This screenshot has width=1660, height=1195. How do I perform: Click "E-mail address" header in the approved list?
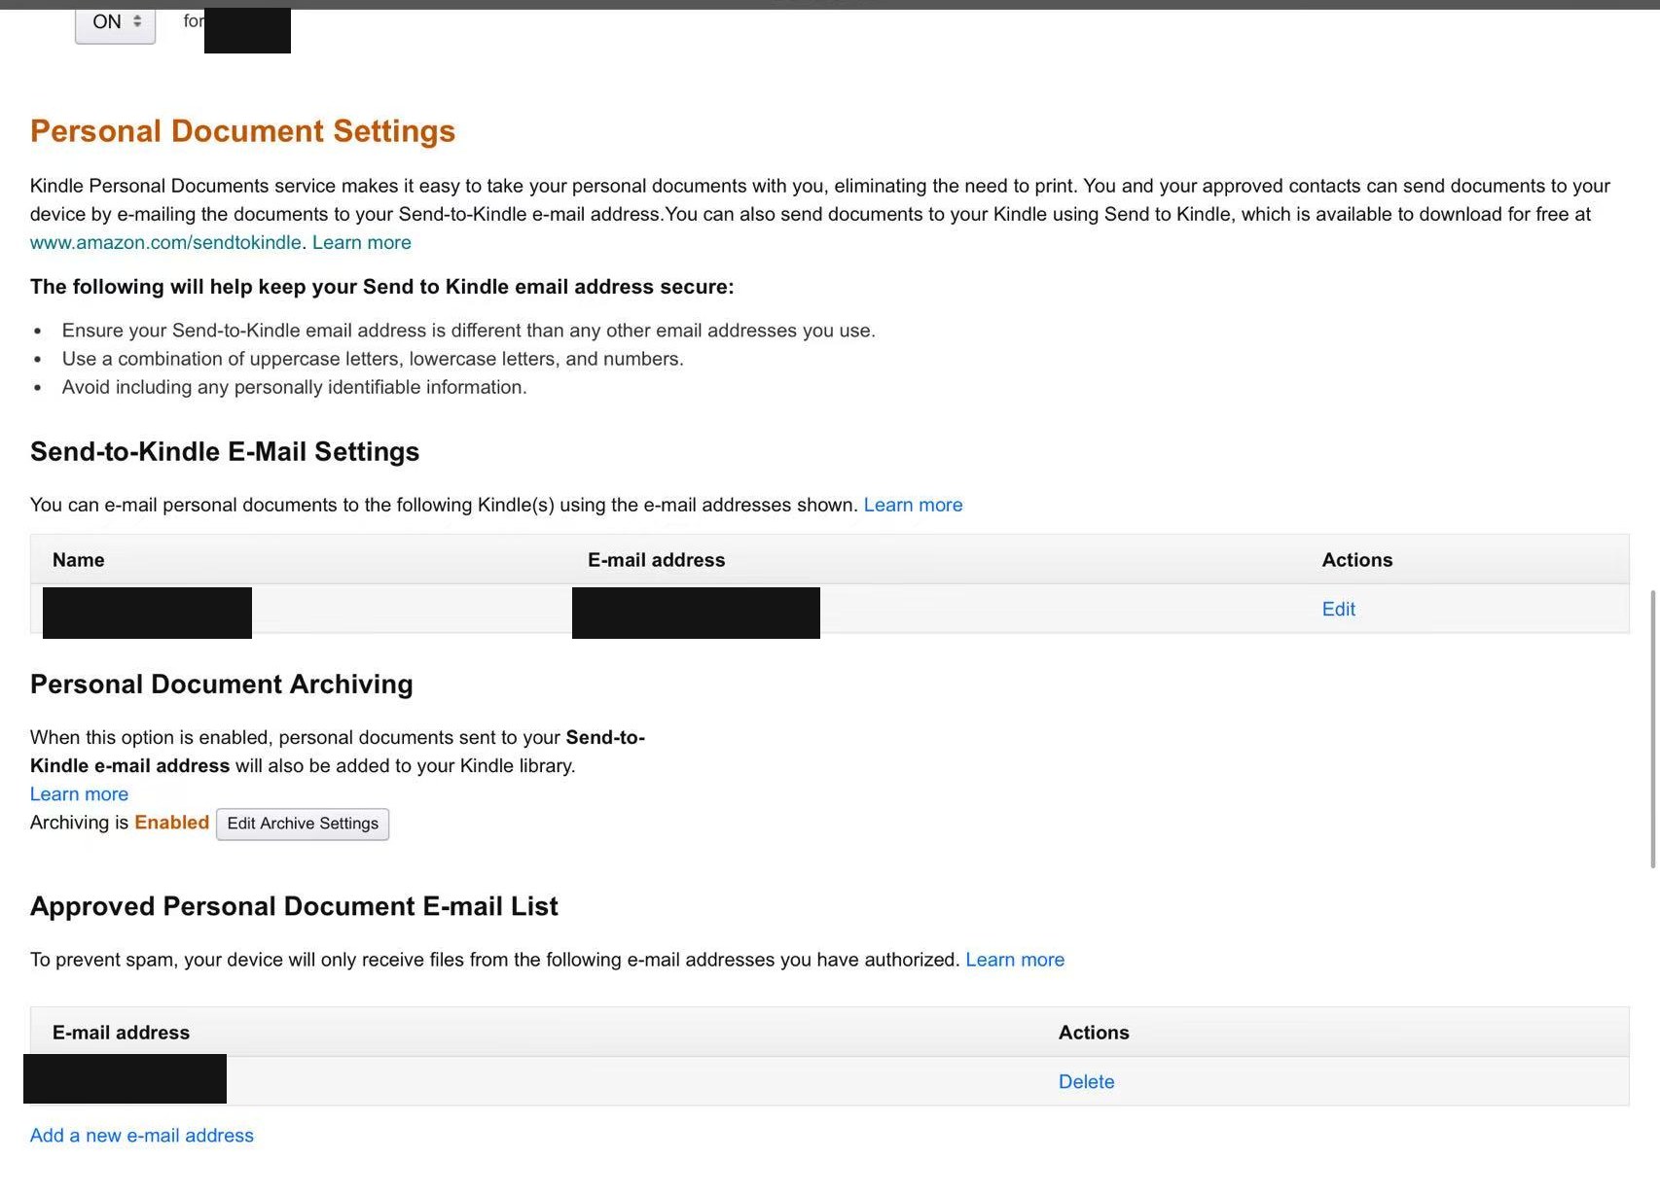(121, 1033)
